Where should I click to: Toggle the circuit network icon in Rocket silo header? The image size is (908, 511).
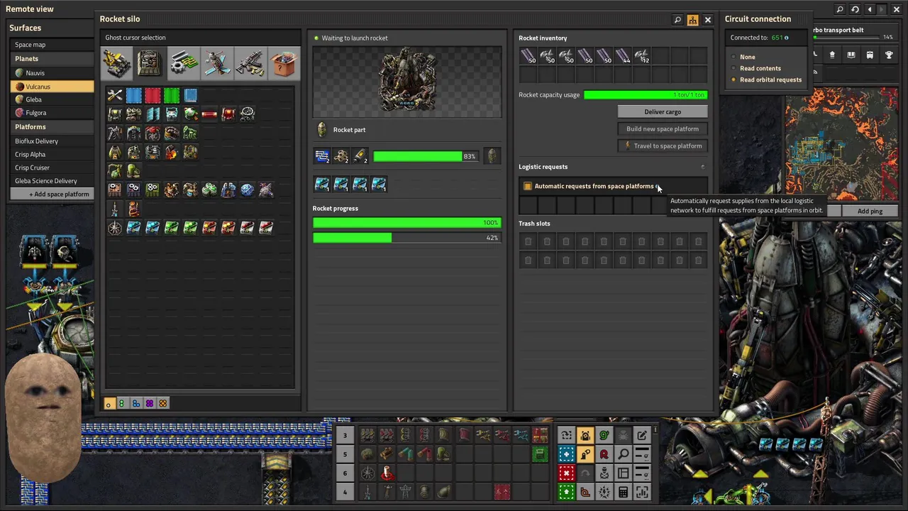point(692,20)
